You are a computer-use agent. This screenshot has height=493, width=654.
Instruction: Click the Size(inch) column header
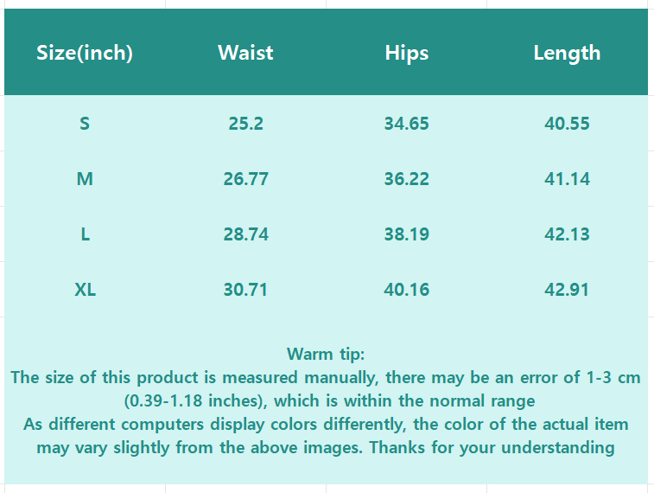pos(85,53)
